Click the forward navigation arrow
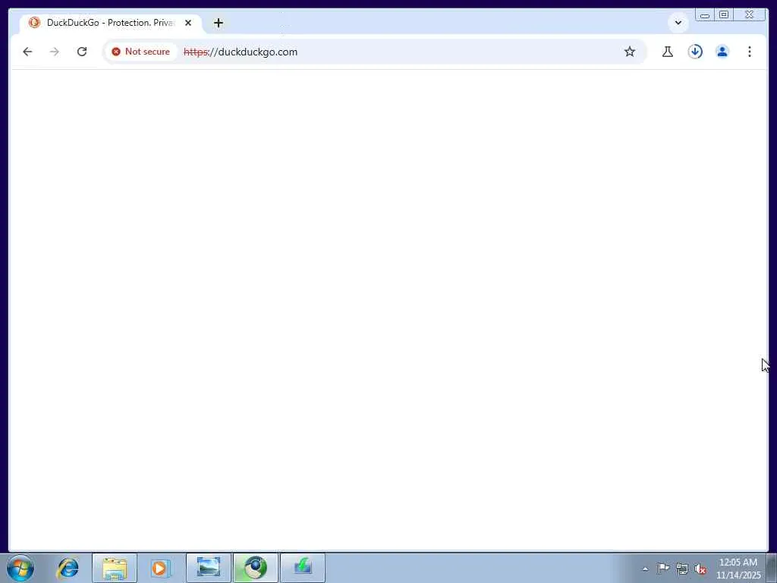This screenshot has width=777, height=583. 55,52
